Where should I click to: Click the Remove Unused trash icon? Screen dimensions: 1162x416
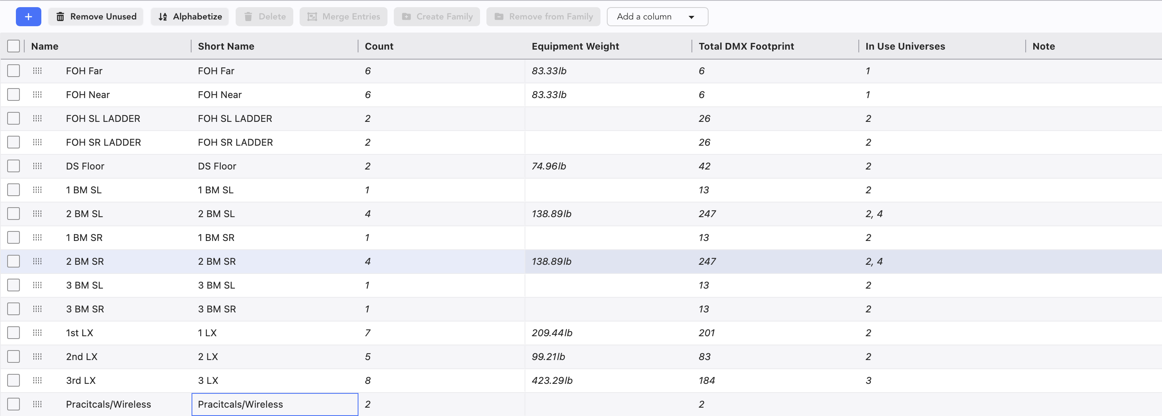pos(60,17)
